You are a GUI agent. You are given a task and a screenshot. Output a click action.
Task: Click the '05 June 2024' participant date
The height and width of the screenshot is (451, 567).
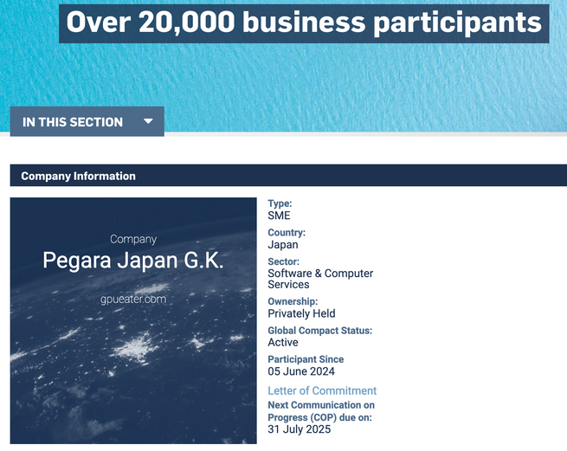pos(301,371)
